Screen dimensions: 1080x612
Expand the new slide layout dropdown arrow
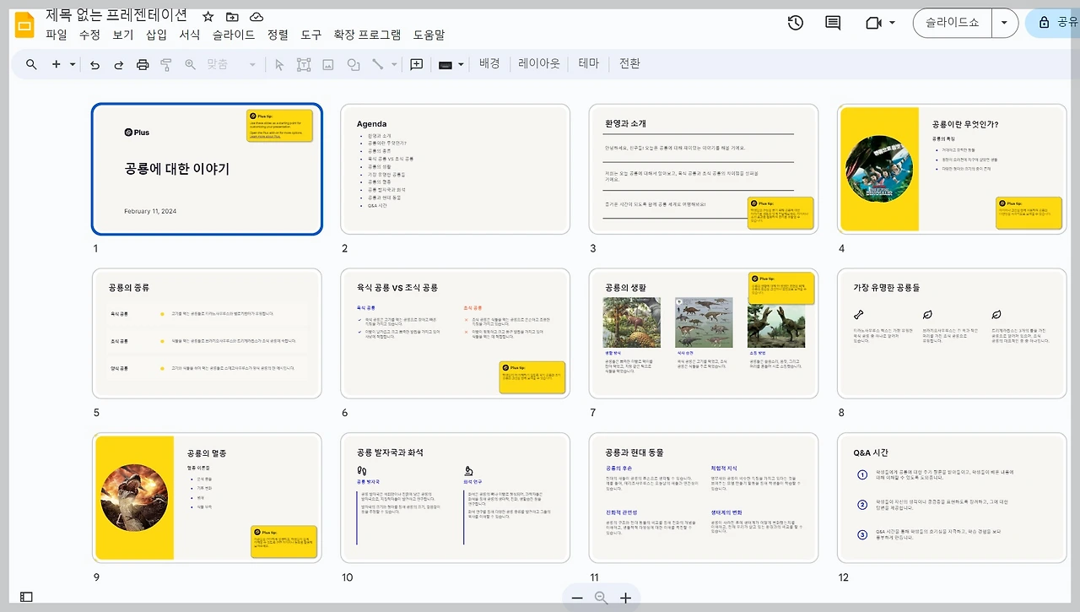[73, 64]
